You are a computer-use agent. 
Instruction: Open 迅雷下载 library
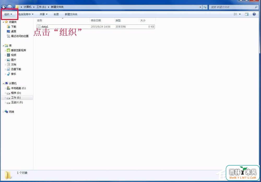[16, 69]
